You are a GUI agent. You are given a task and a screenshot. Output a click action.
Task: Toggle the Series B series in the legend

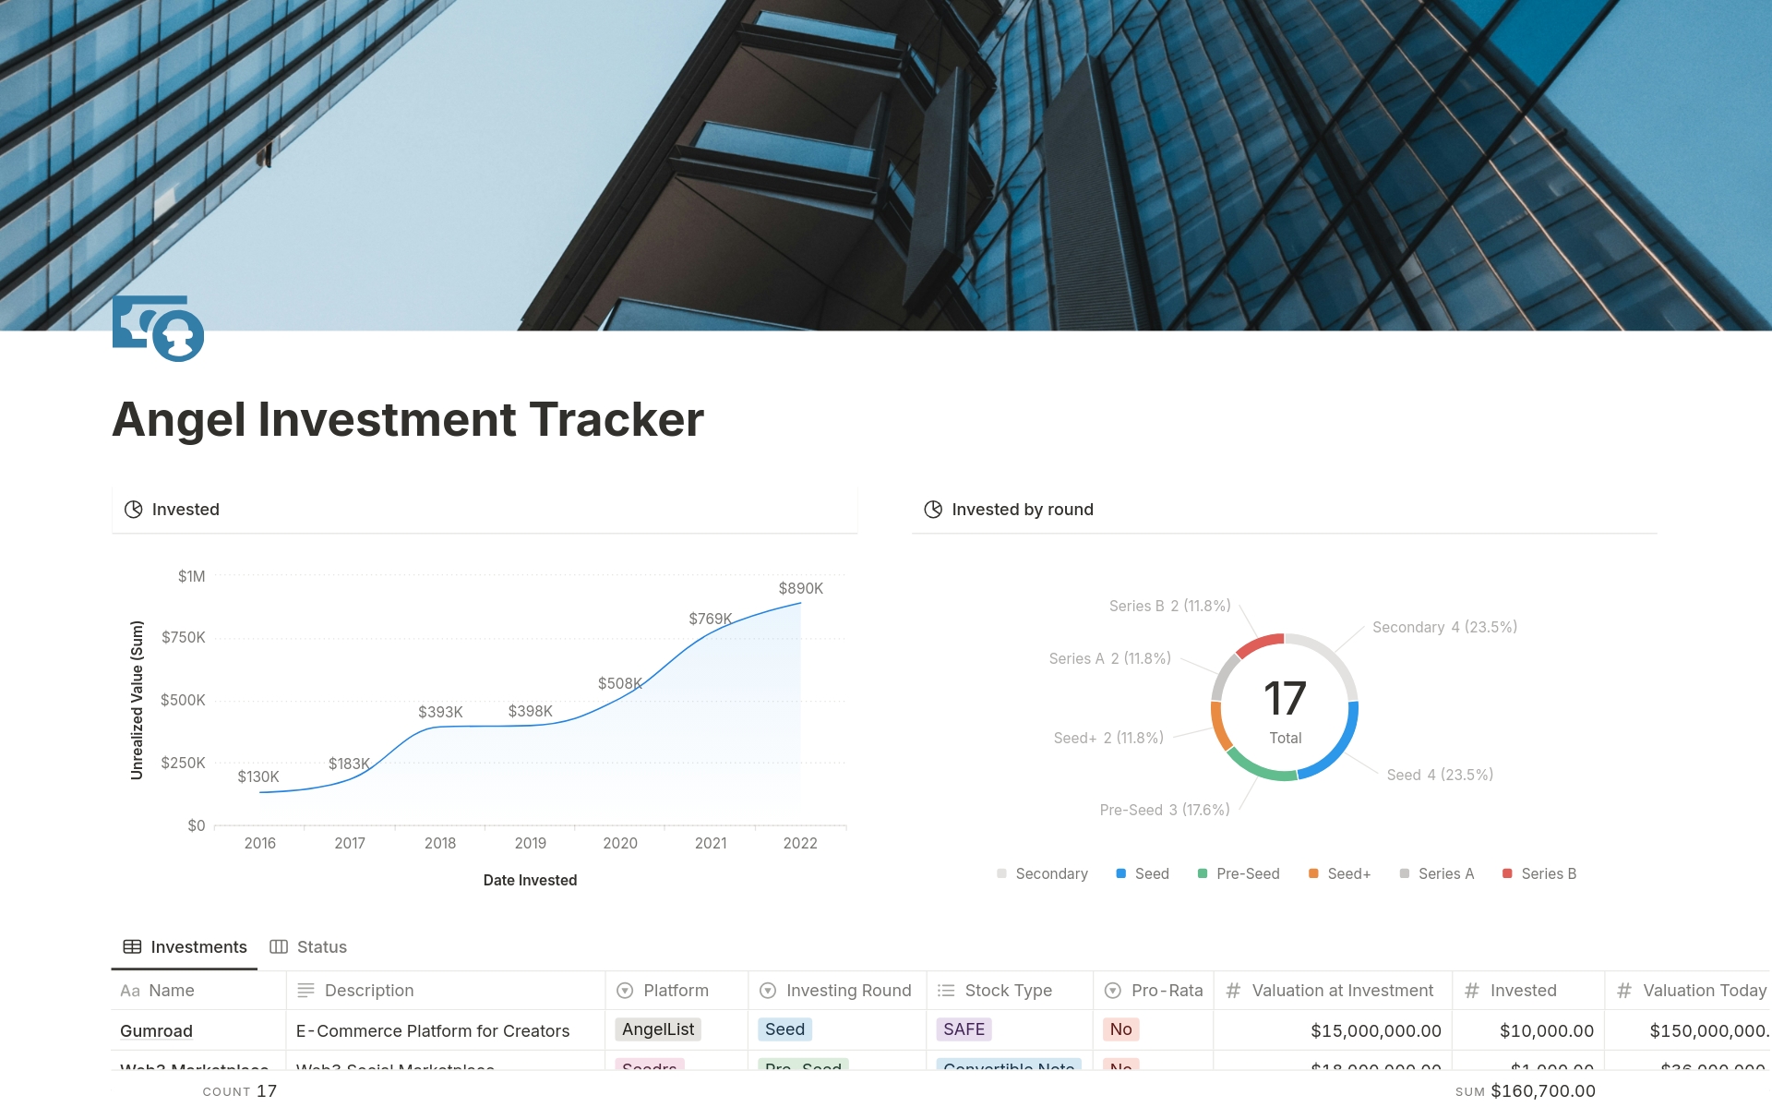1539,873
